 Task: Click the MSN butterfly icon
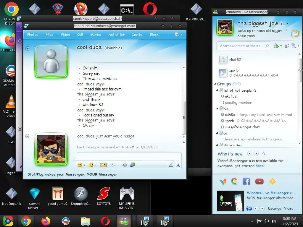[223, 181]
